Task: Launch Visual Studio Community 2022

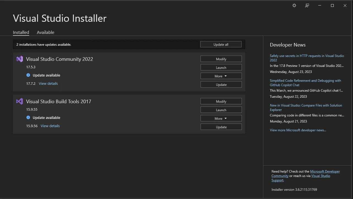Action: [x=221, y=67]
